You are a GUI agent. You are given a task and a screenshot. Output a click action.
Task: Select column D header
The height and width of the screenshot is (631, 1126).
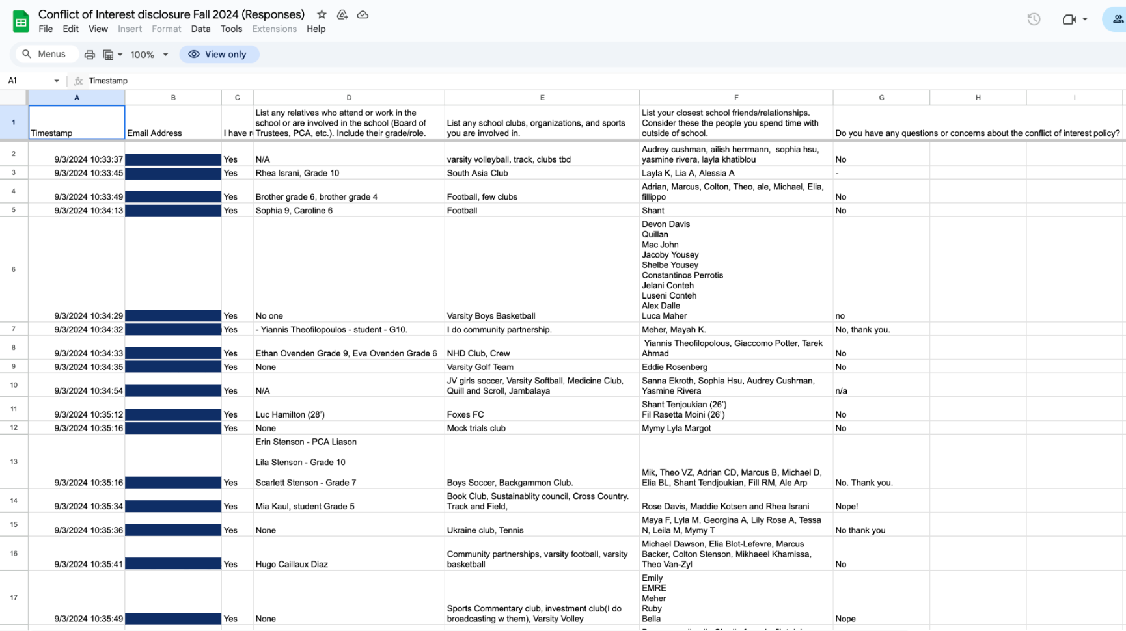click(349, 98)
